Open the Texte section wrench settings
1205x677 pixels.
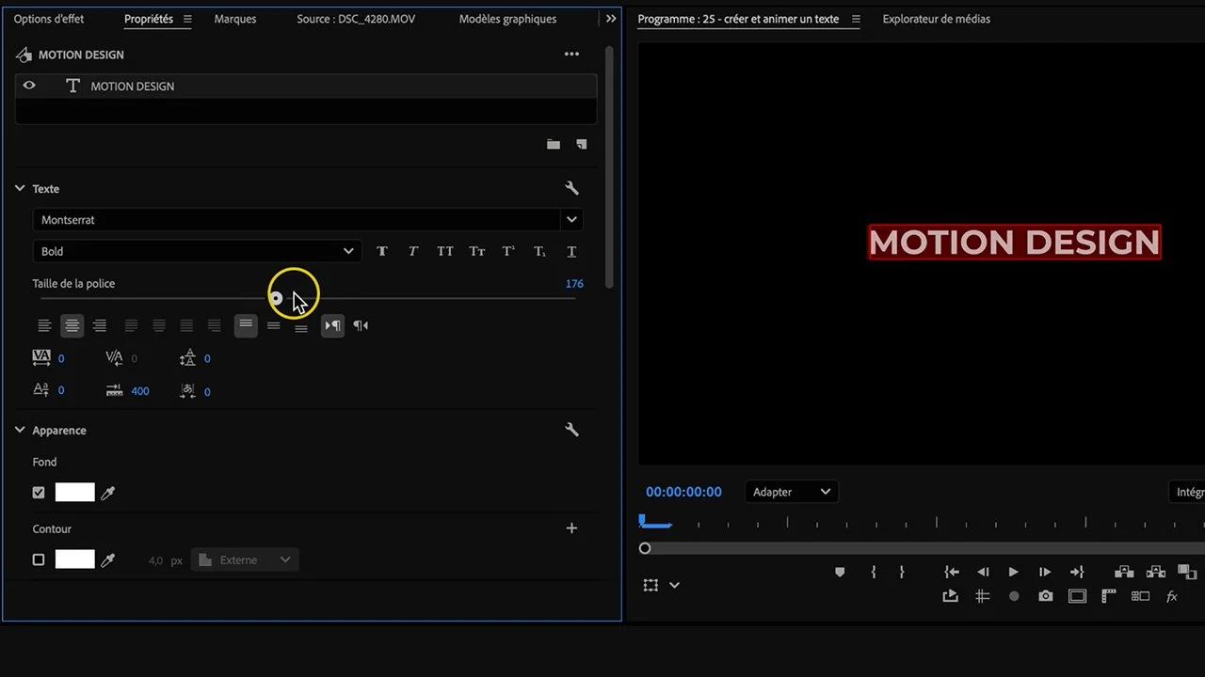click(571, 188)
